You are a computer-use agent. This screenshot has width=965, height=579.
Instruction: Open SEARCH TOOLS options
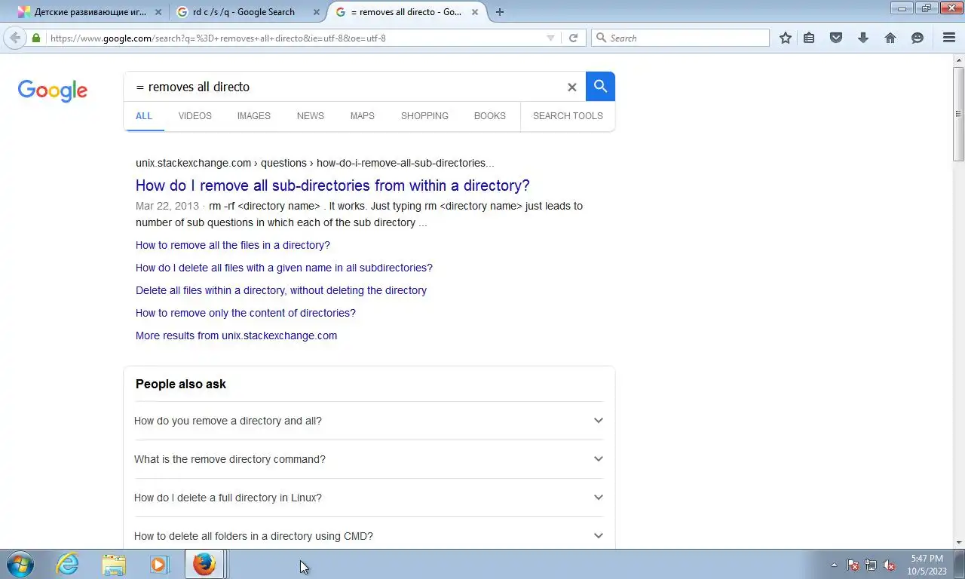(x=568, y=116)
